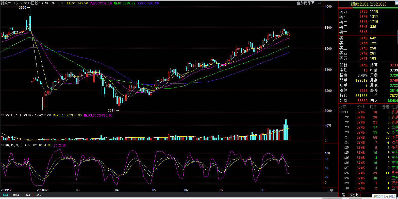This screenshot has height=199, width=398.
Task: Click the 幅度 value 0.40%
Action: tap(362, 75)
